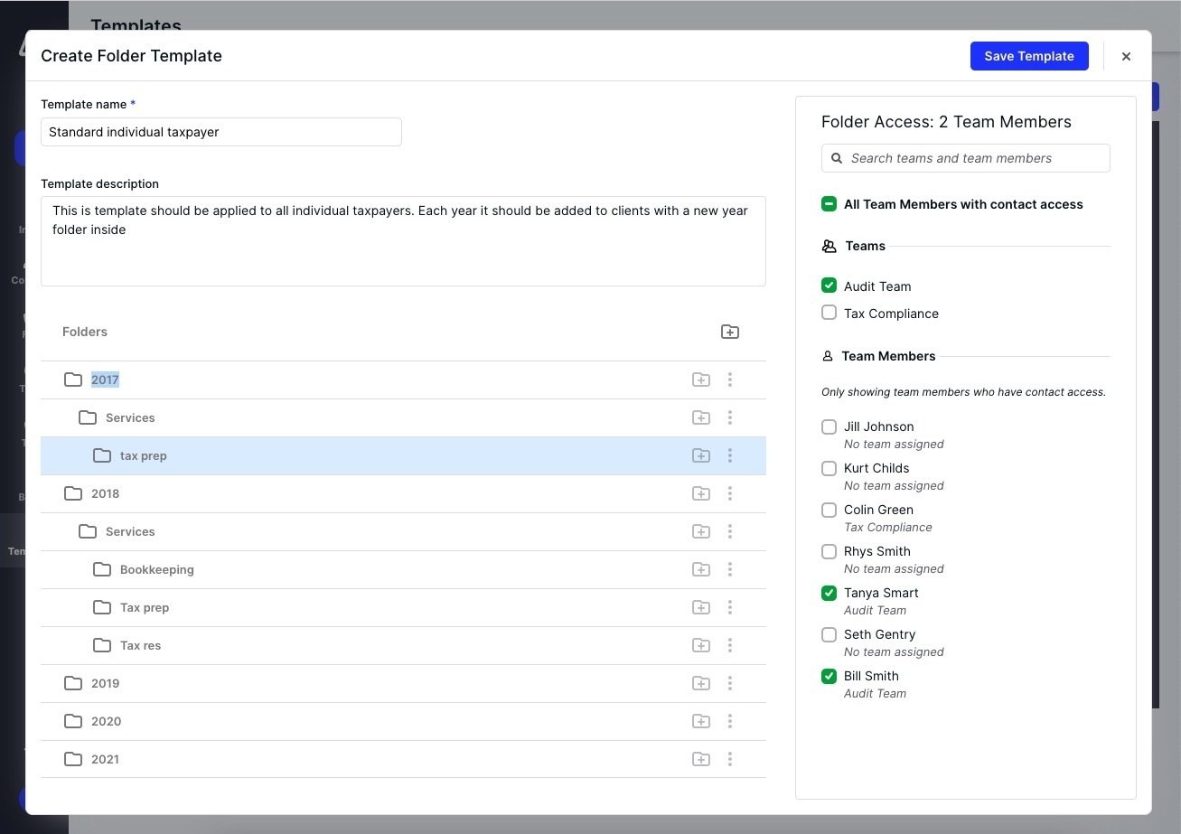1181x834 pixels.
Task: Click the Team Members section icon
Action: click(x=829, y=356)
